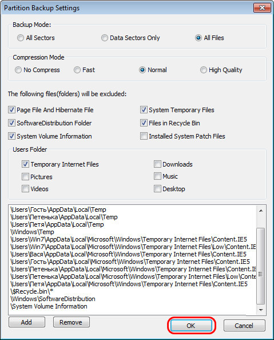Select the \Windows\Temp entry

32,232
